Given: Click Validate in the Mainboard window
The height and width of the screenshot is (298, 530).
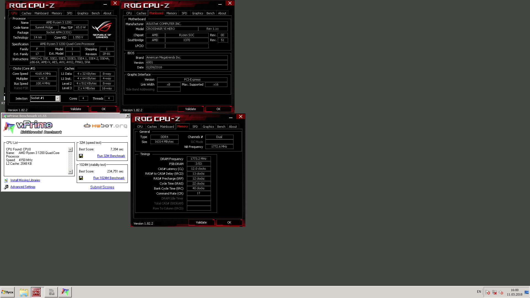Looking at the screenshot, I should tap(190, 109).
